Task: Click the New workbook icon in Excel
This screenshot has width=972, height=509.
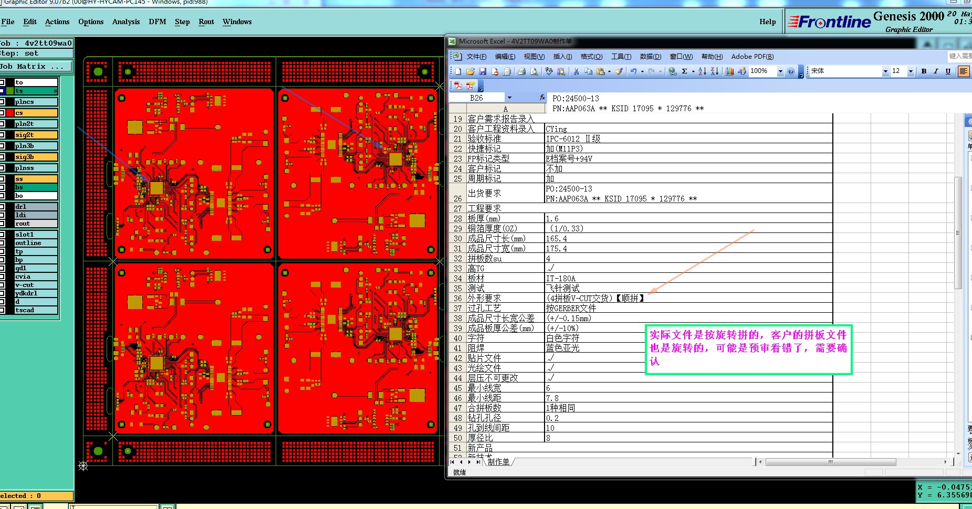Action: 458,71
